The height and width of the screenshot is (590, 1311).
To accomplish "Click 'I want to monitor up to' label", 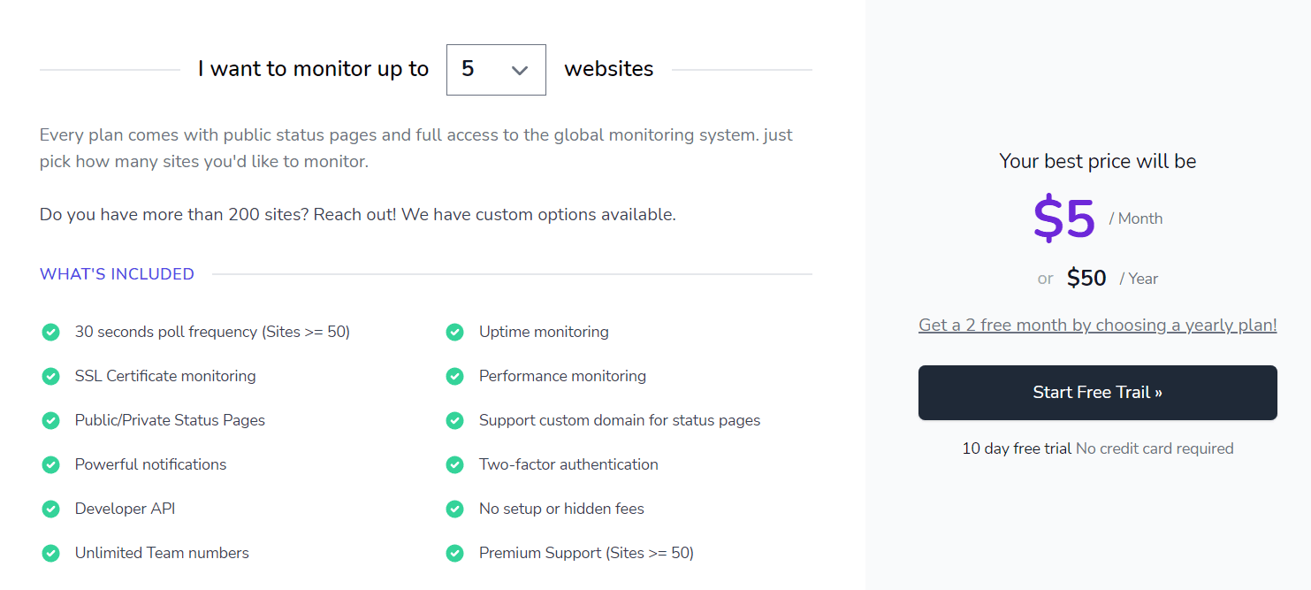I will click(x=313, y=69).
